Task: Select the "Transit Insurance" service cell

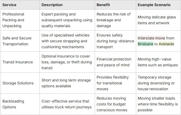Action: coord(18,62)
